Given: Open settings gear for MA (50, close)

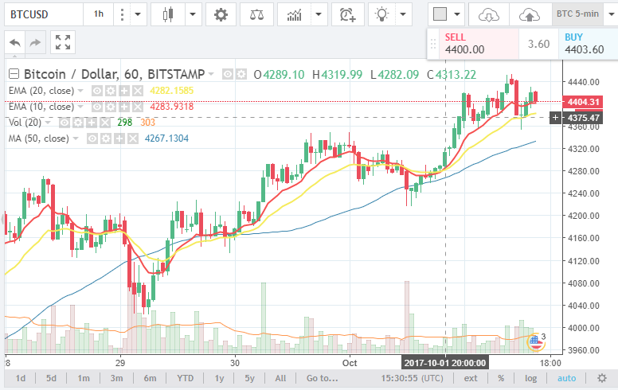Looking at the screenshot, I should tap(106, 138).
